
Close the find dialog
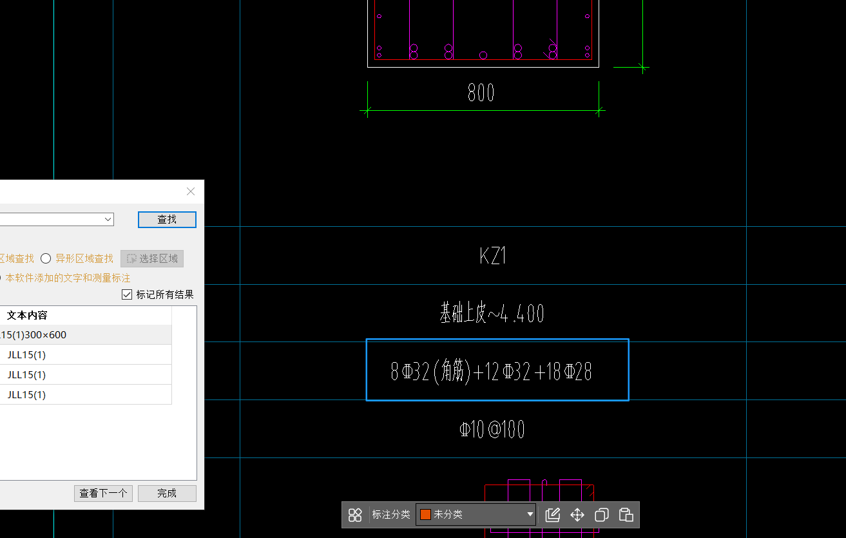click(x=191, y=191)
